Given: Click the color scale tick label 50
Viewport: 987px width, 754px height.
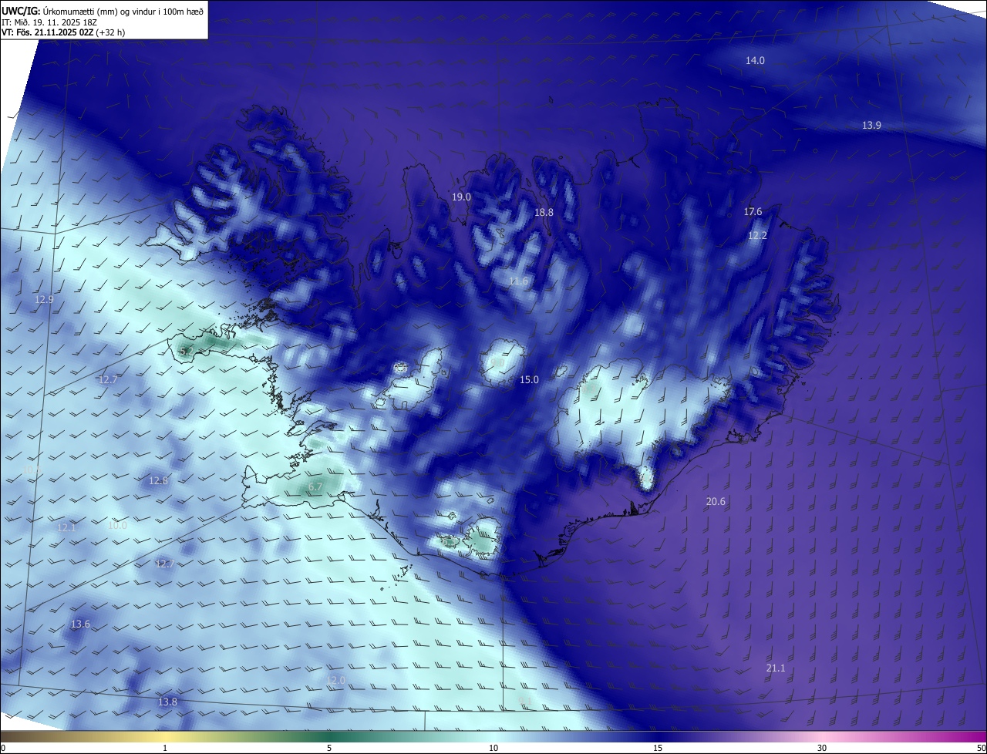Looking at the screenshot, I should (x=981, y=748).
